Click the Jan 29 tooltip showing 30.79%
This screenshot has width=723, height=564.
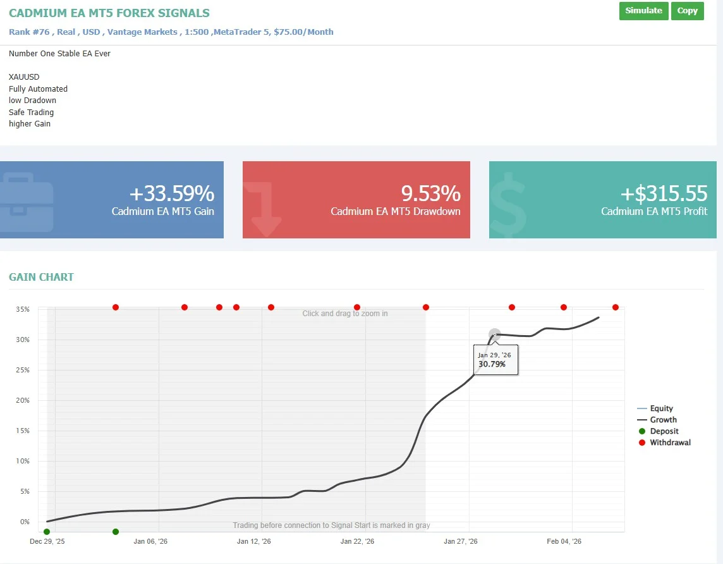(495, 359)
